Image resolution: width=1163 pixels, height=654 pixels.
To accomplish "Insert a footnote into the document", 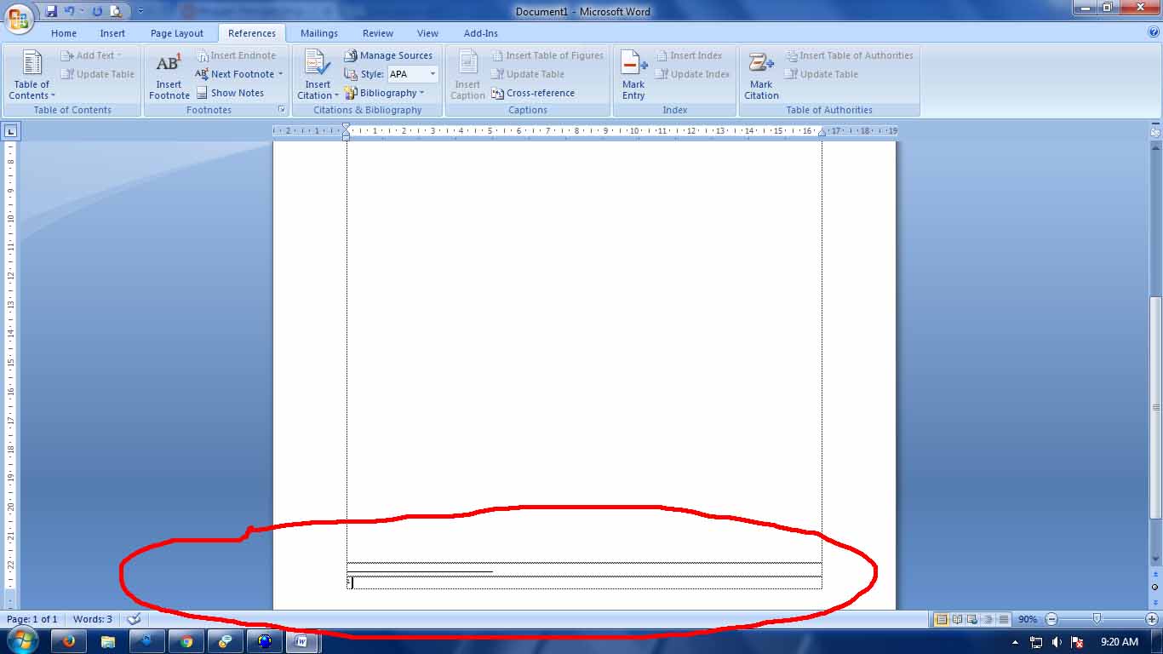I will coord(169,75).
